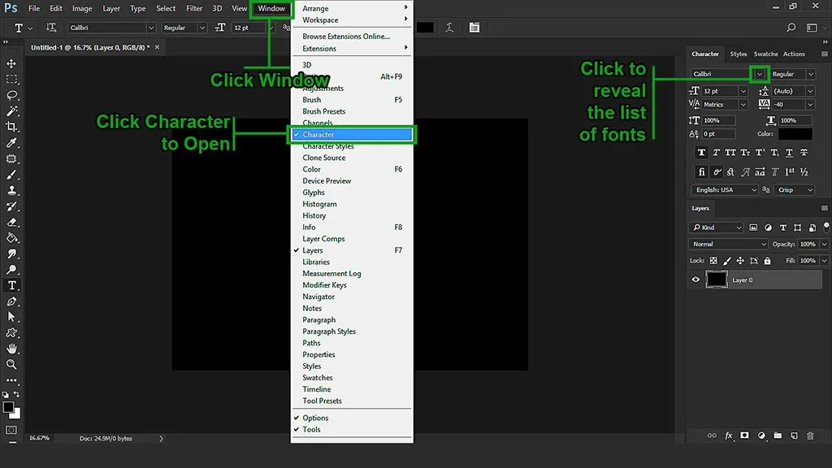Open the Character and Paragraph panels icon

474,28
